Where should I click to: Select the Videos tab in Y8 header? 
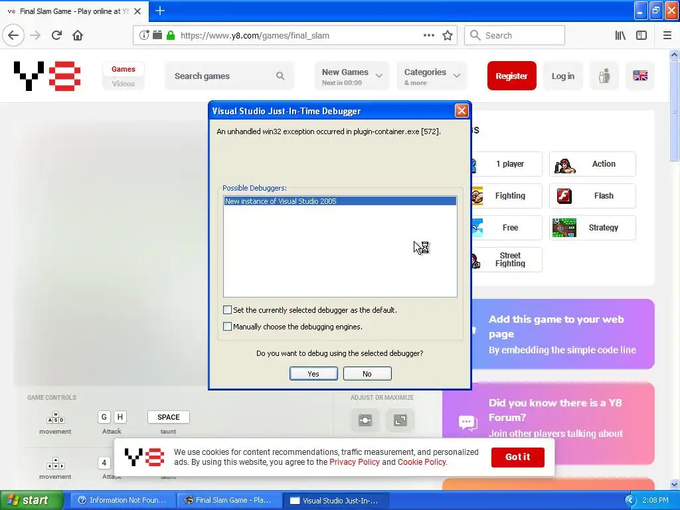tap(123, 84)
